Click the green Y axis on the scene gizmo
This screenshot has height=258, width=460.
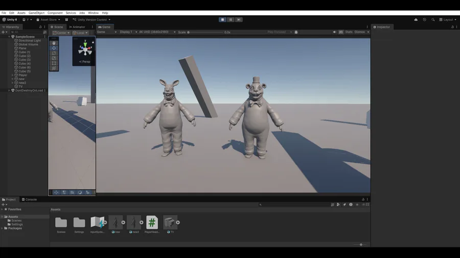(x=85, y=44)
